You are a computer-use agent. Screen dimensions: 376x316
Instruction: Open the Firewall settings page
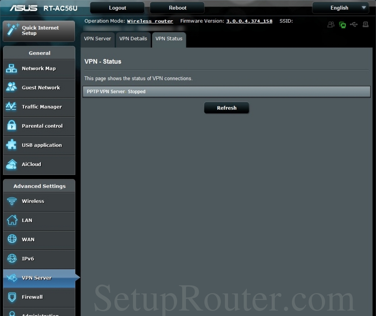point(39,298)
